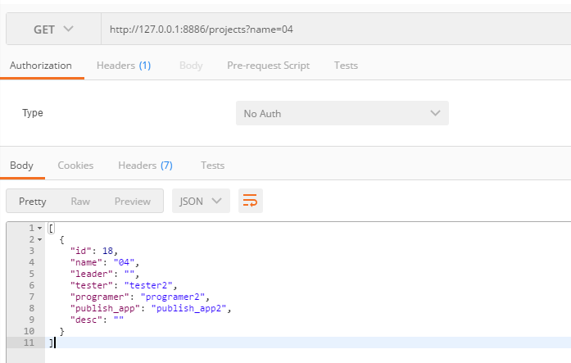Viewport: 571px width, 363px height.
Task: Open the response Headers (7) tab
Action: click(145, 166)
